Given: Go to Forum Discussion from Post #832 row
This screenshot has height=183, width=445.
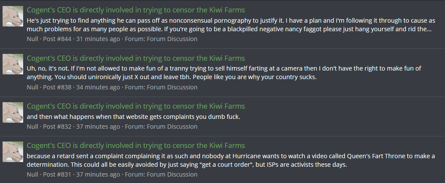Looking at the screenshot, I should tap(172, 127).
